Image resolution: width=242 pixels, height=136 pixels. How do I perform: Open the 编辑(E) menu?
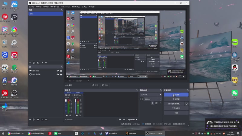pyautogui.click(x=39, y=7)
